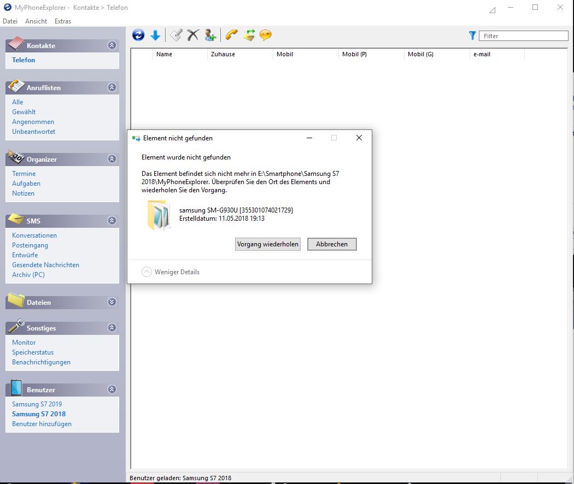This screenshot has height=484, width=574.
Task: Open Notizen in Organizer
Action: (x=23, y=193)
